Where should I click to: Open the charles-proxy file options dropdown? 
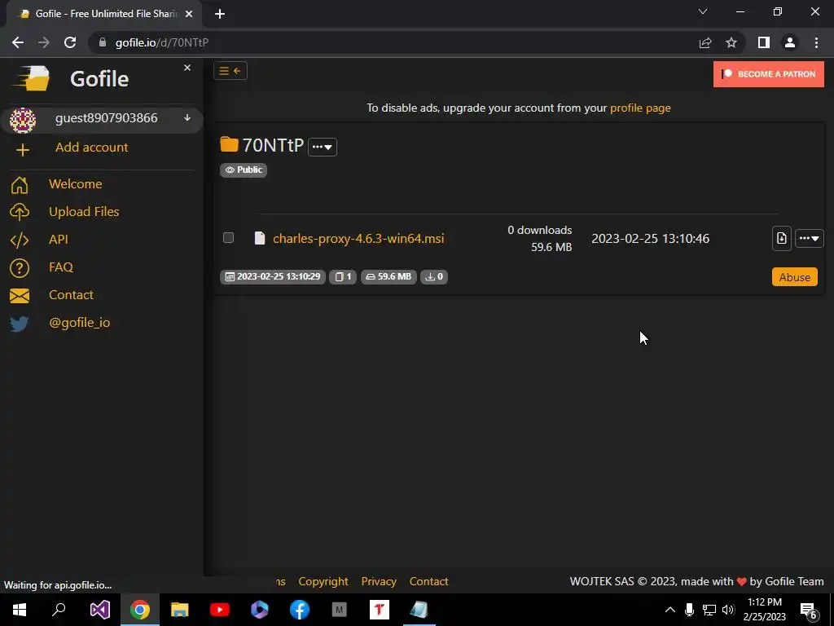coord(809,238)
